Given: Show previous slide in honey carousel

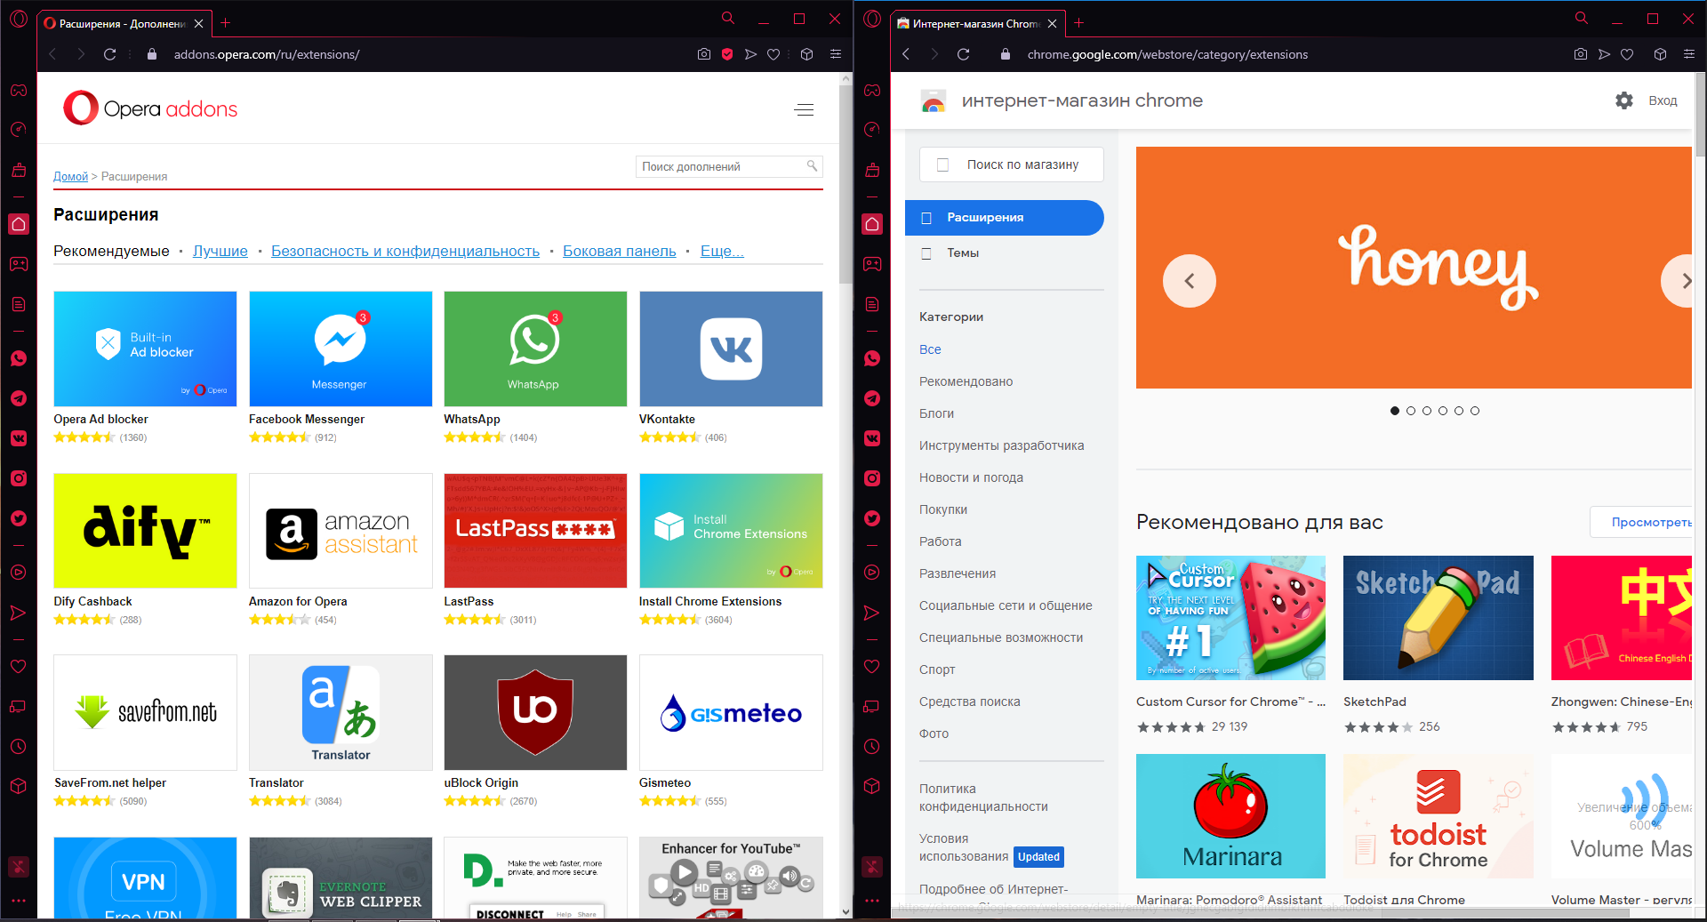Looking at the screenshot, I should click(x=1189, y=281).
